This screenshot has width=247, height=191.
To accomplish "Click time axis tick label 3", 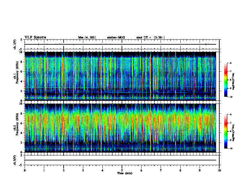I will [x=83, y=170].
